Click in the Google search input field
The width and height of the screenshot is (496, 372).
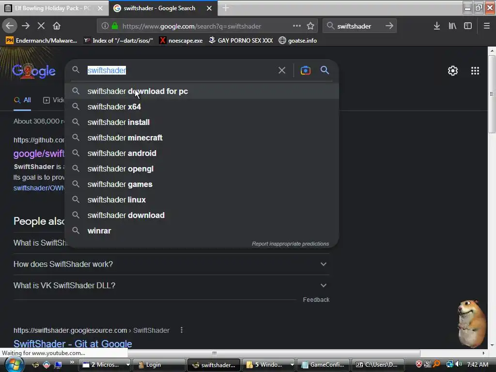tap(181, 70)
